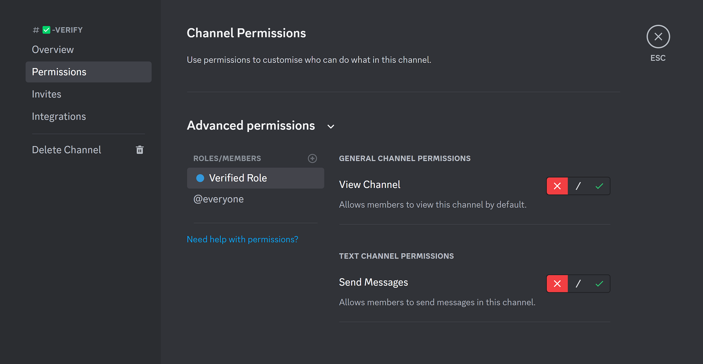Click the trash icon beside Delete Channel
Image resolution: width=703 pixels, height=364 pixels.
click(x=140, y=150)
